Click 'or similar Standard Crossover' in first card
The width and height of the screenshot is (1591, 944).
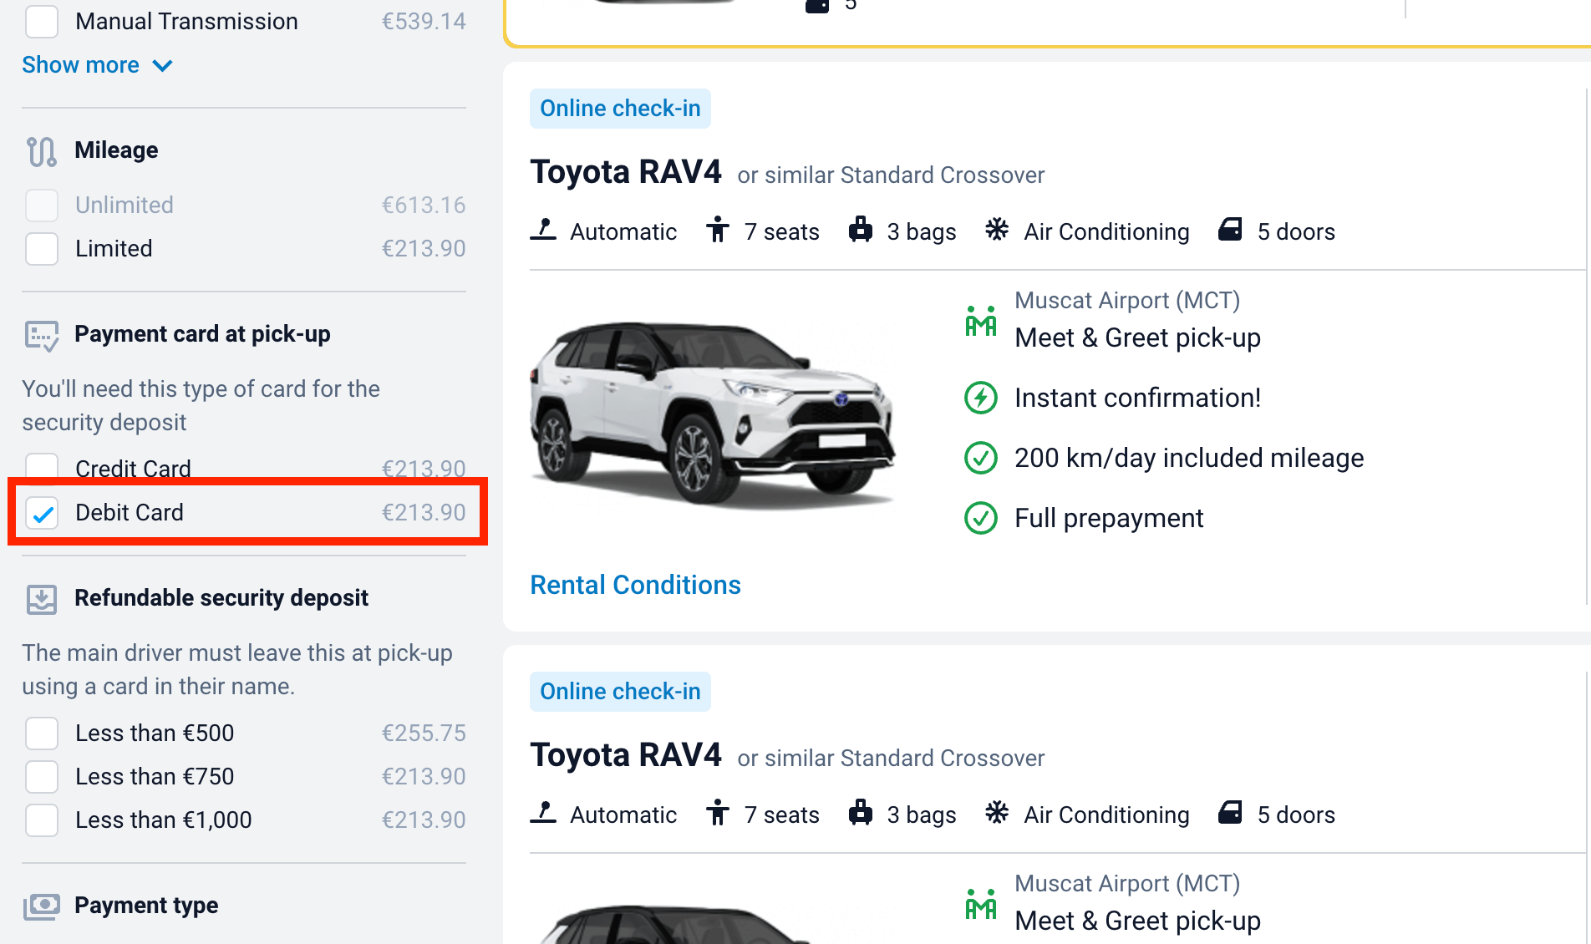coord(891,175)
